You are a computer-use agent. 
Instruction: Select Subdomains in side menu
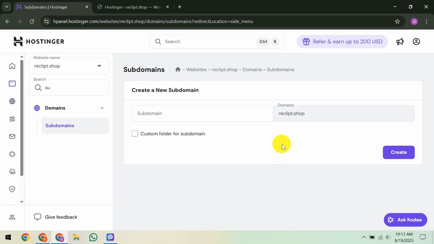coord(75,125)
